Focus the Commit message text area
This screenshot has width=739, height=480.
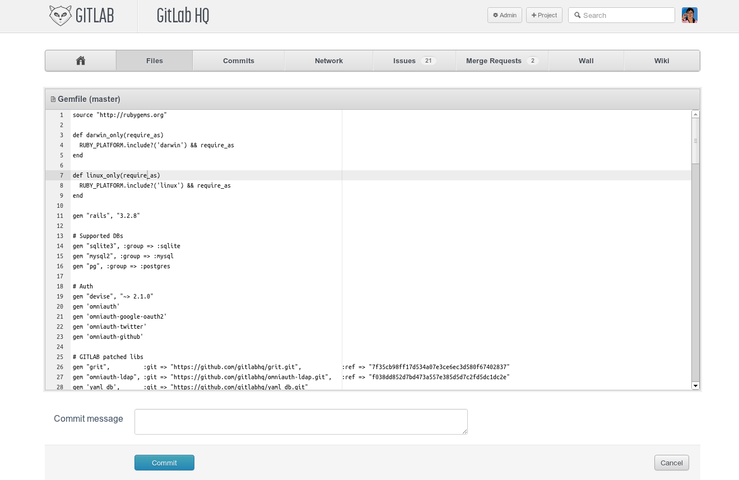pos(301,421)
